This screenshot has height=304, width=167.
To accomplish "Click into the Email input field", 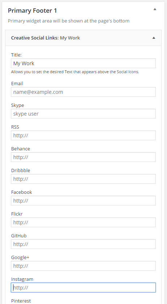I will tap(83, 92).
